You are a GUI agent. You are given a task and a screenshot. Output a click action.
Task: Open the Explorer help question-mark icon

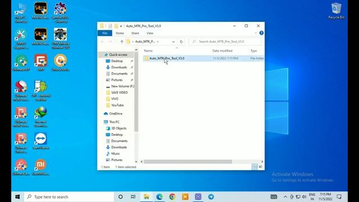coord(261,33)
